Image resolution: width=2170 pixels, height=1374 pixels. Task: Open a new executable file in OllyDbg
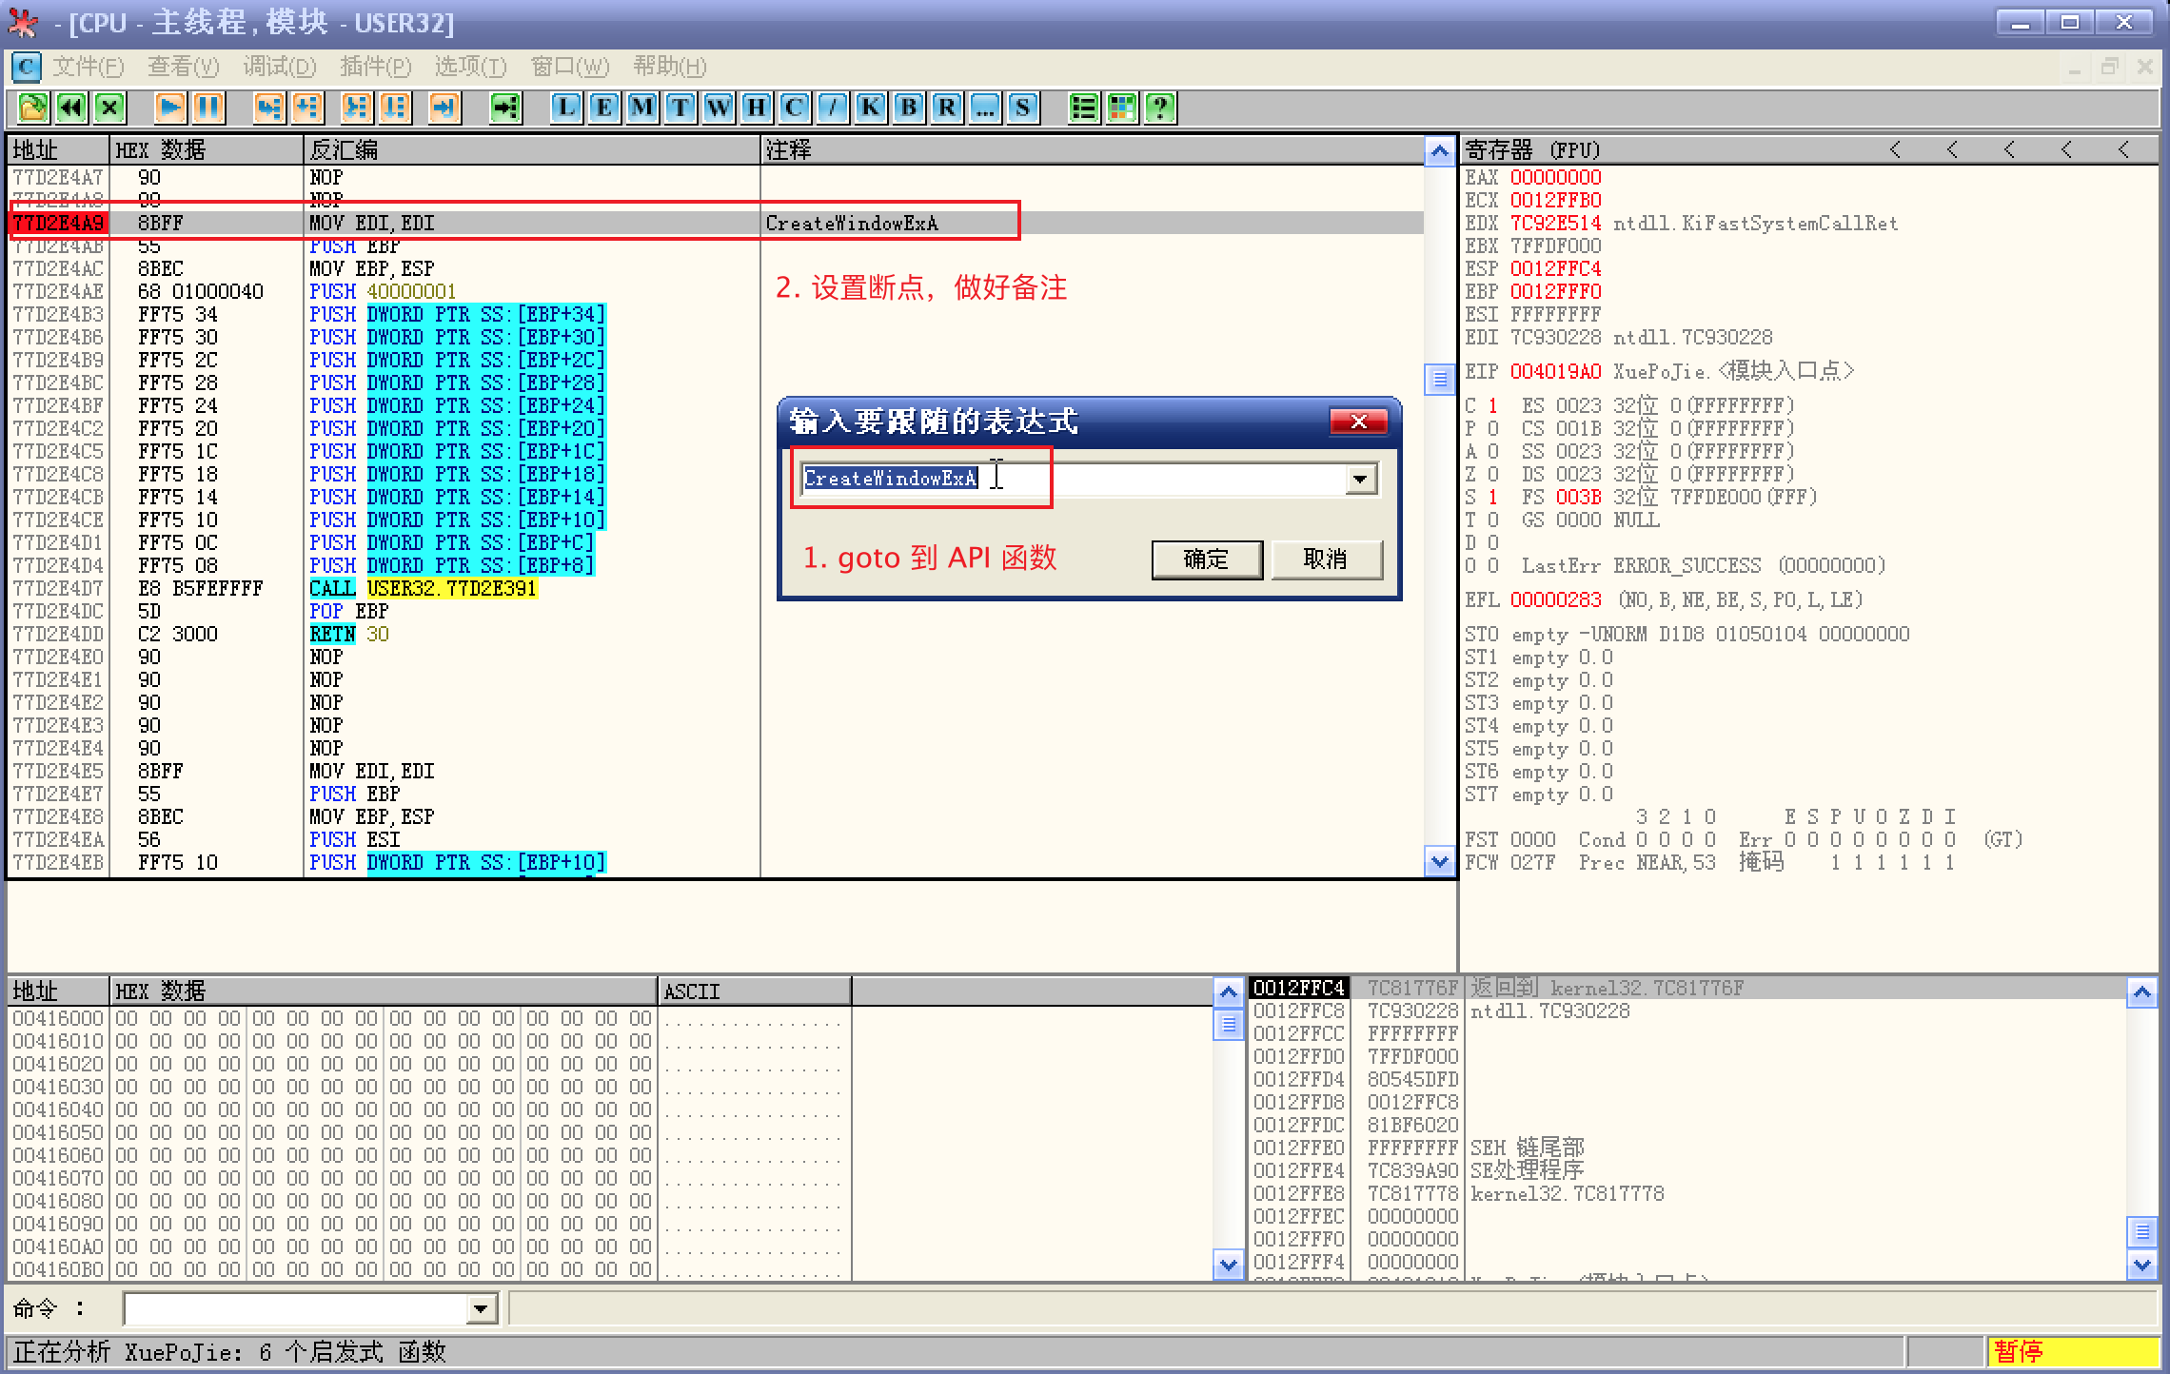click(31, 108)
